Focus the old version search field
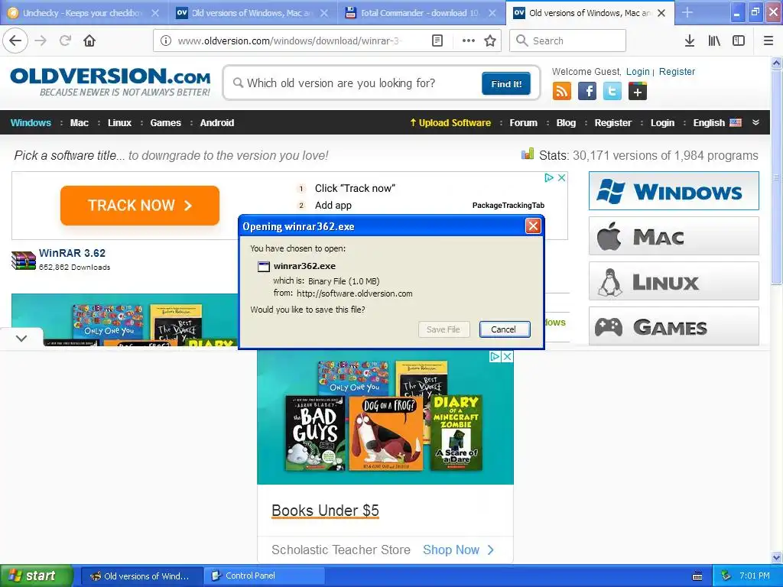 pyautogui.click(x=355, y=83)
